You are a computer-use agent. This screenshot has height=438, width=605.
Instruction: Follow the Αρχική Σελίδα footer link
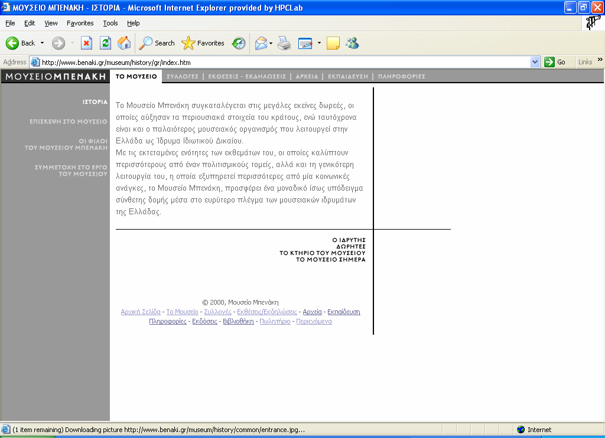pos(141,312)
